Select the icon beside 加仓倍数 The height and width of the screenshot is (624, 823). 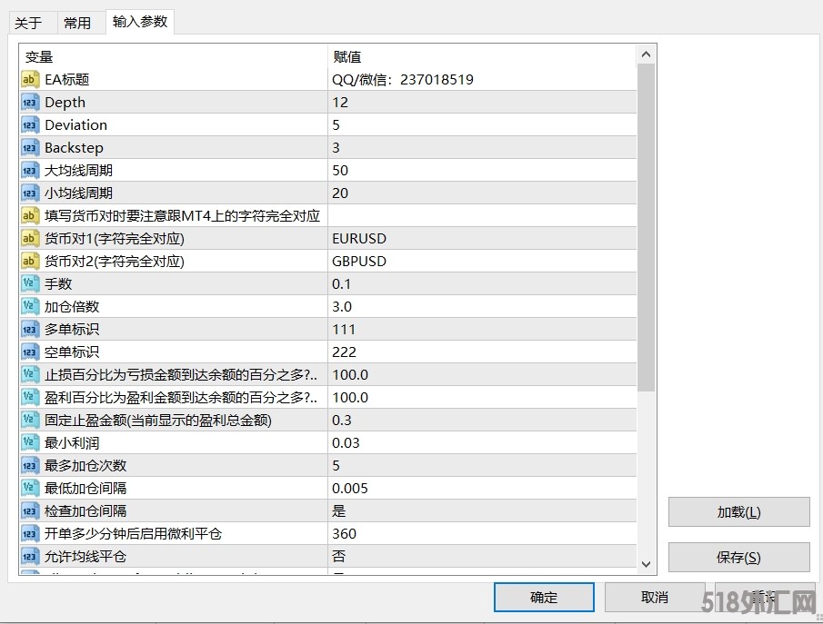point(29,307)
